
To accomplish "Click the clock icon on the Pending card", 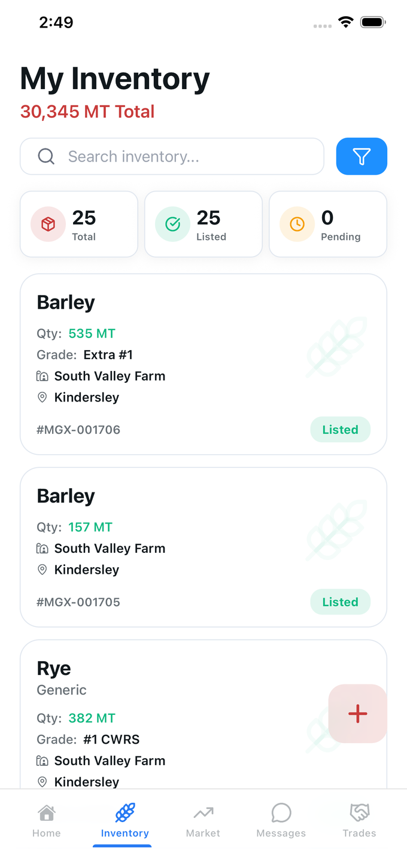I will coord(297,224).
